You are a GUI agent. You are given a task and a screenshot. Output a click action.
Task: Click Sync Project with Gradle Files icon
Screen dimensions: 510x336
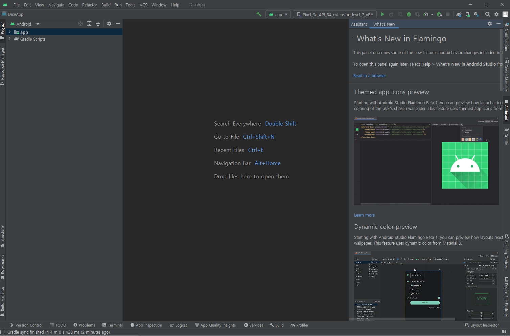(x=459, y=14)
